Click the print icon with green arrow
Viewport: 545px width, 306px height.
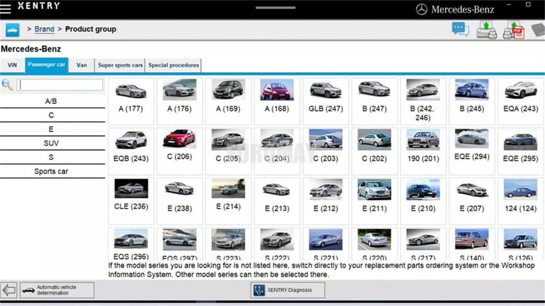pyautogui.click(x=486, y=29)
